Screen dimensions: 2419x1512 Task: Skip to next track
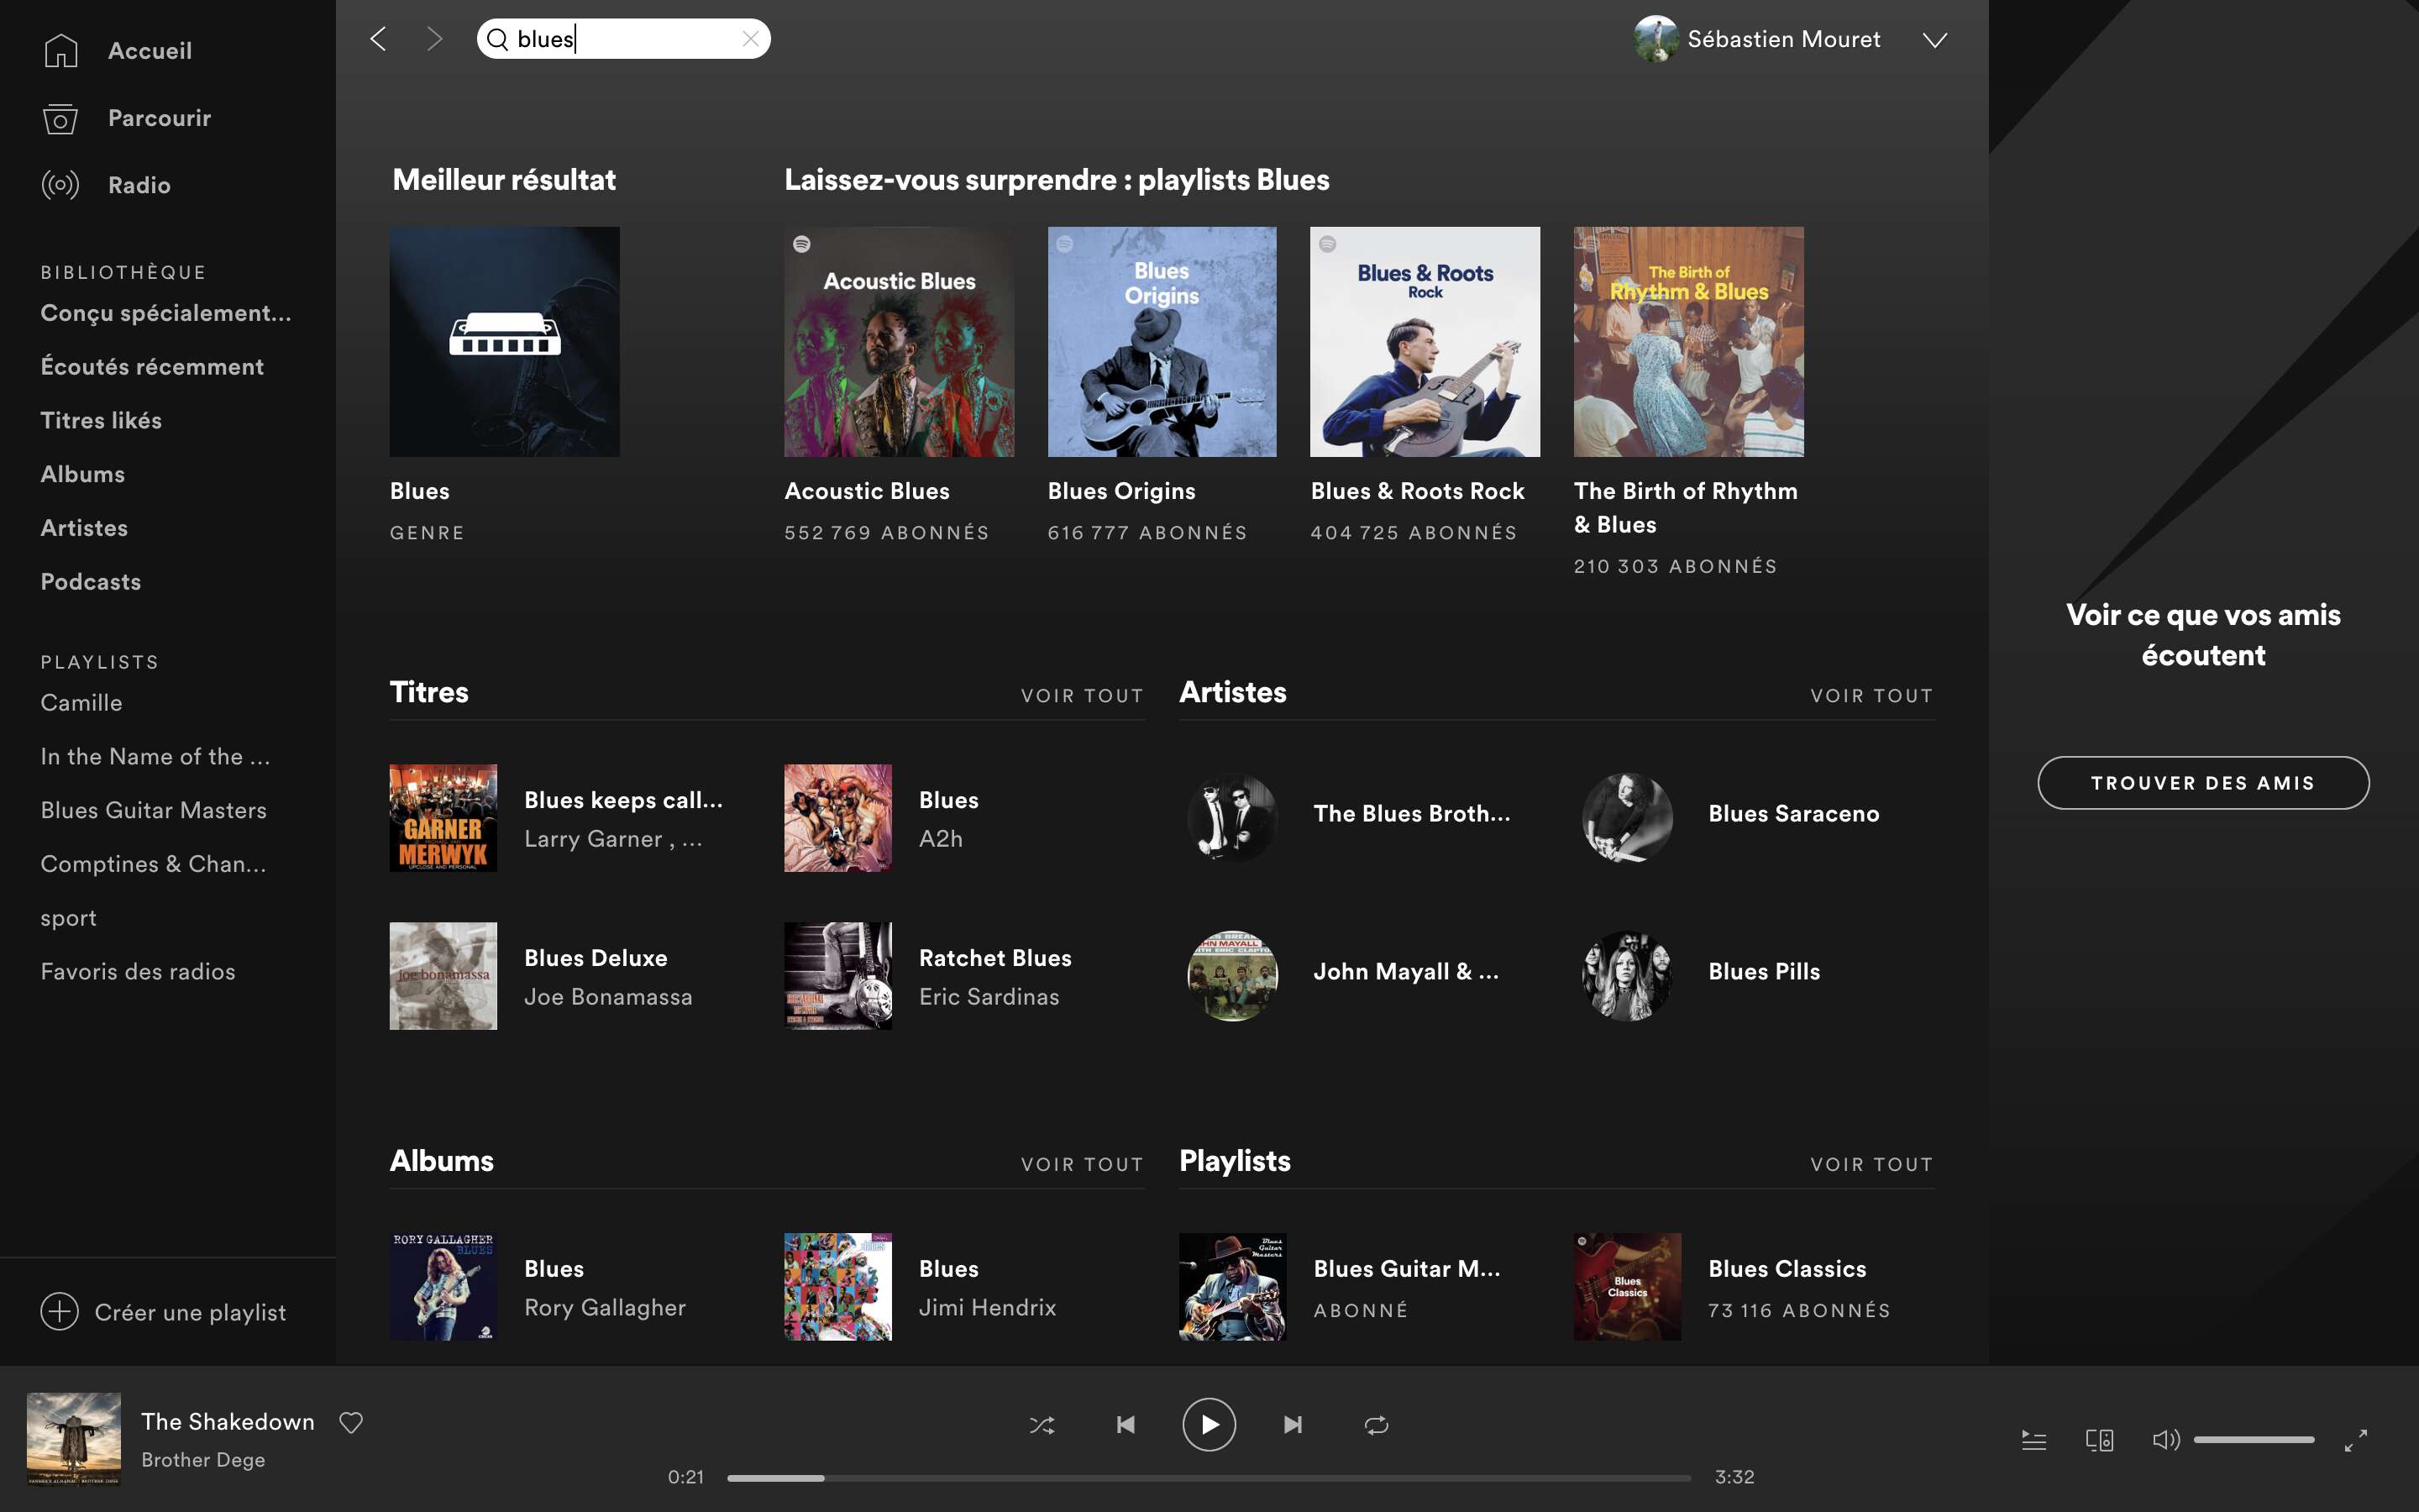click(1293, 1424)
